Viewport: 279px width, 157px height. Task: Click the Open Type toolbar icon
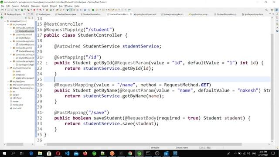pyautogui.click(x=57, y=10)
